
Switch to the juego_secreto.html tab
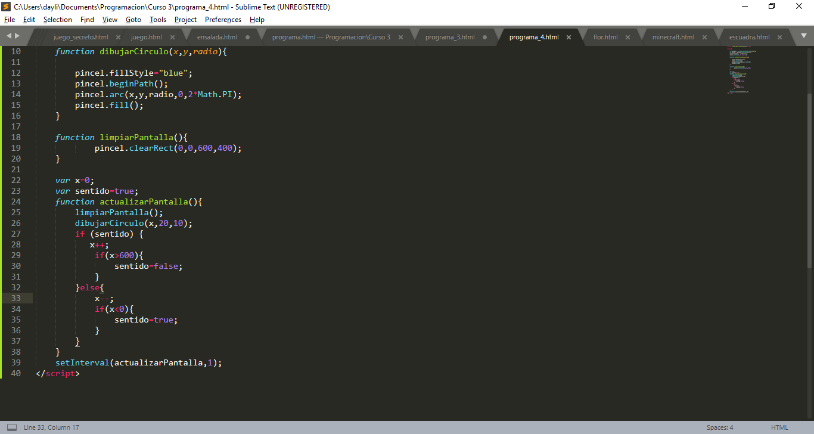coord(80,37)
